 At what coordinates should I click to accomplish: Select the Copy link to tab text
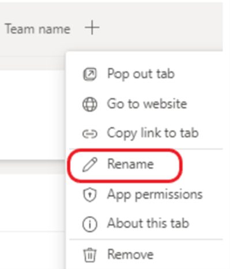(153, 133)
